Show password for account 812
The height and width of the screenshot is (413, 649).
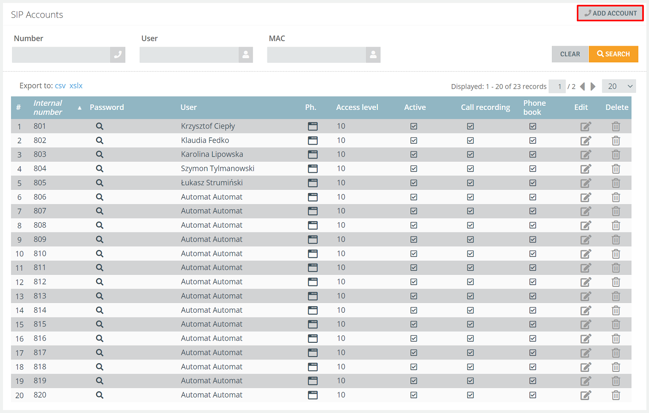(x=99, y=282)
